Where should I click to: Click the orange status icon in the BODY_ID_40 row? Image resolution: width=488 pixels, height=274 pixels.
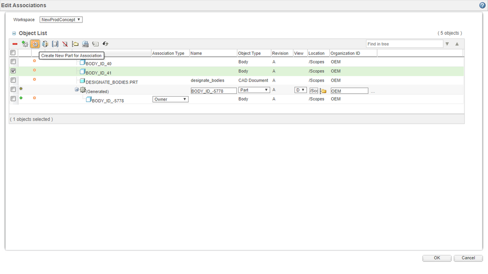[x=34, y=61]
